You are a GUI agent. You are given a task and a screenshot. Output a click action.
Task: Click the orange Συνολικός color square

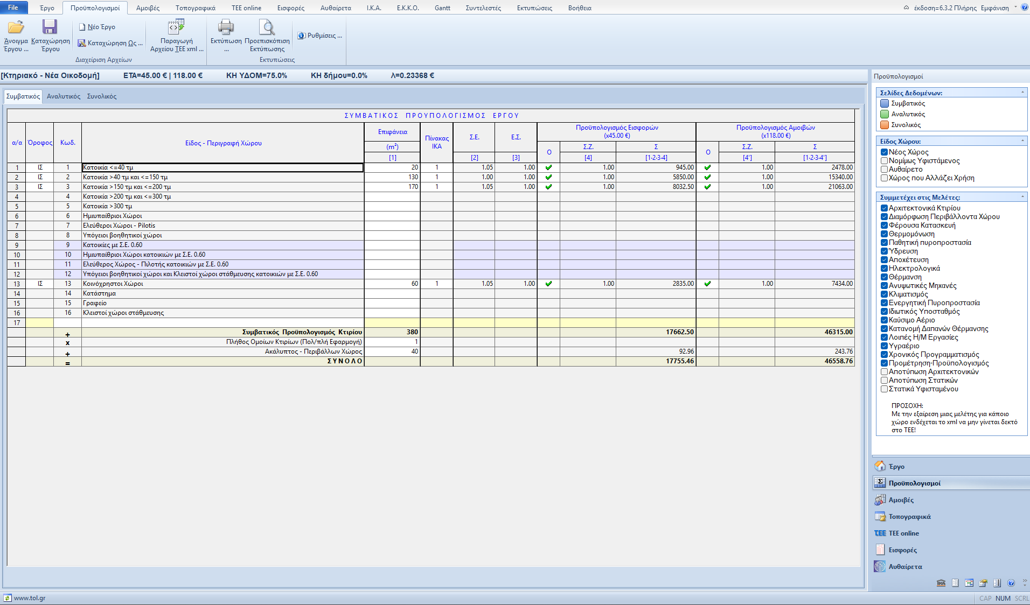(x=884, y=125)
